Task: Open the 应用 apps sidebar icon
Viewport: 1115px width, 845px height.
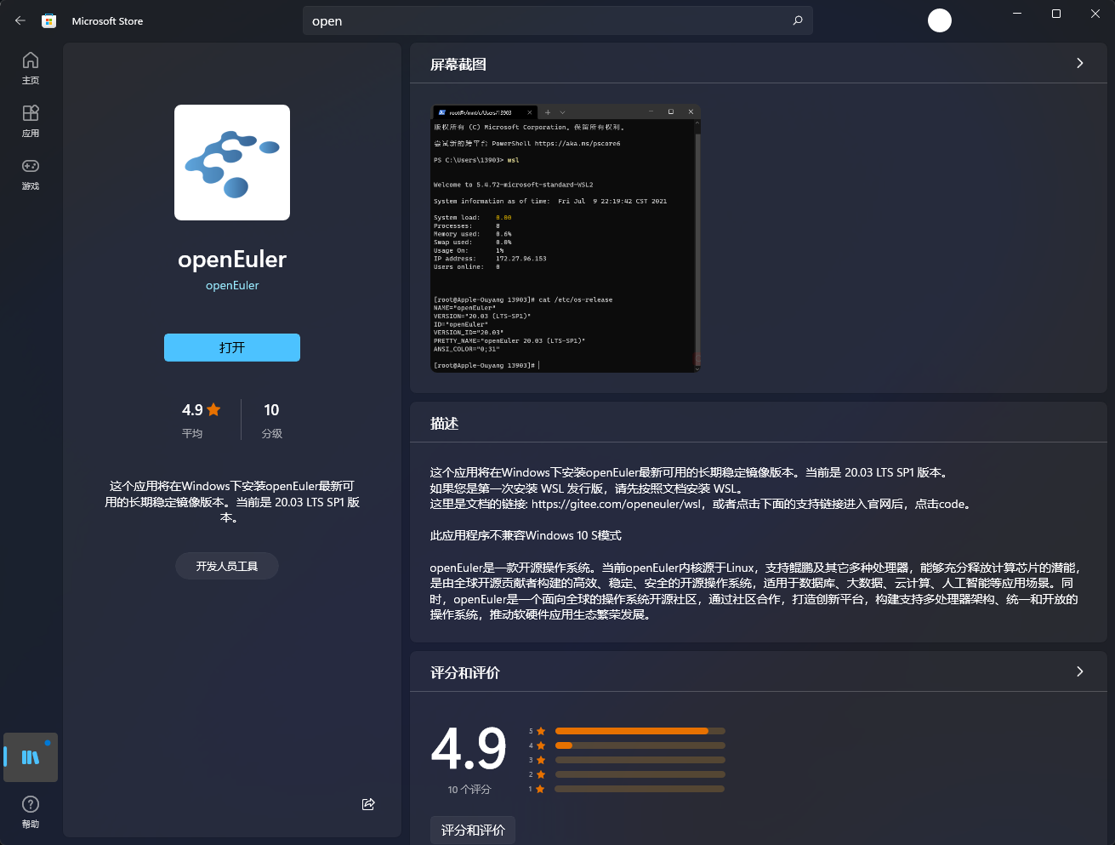Action: tap(31, 121)
